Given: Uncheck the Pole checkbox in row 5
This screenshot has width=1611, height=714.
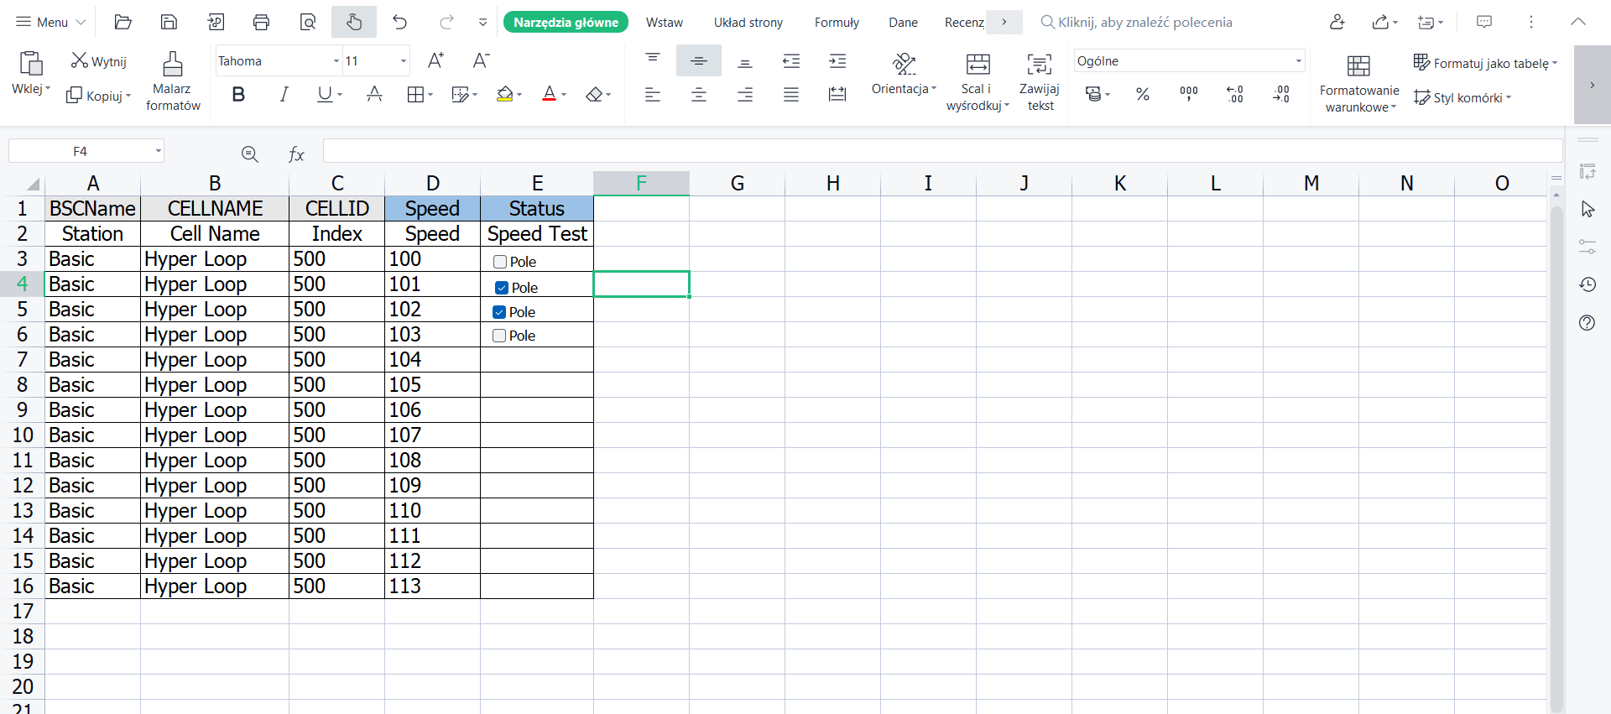Looking at the screenshot, I should tap(499, 312).
